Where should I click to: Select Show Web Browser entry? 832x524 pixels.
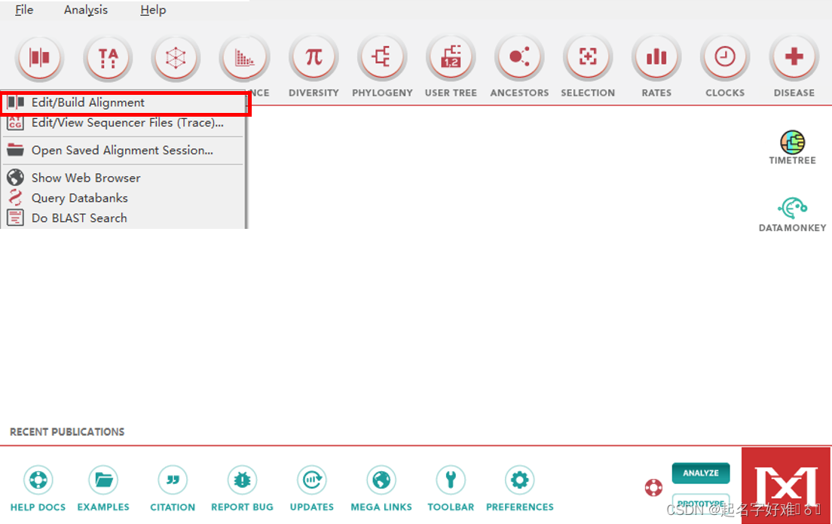(123, 178)
